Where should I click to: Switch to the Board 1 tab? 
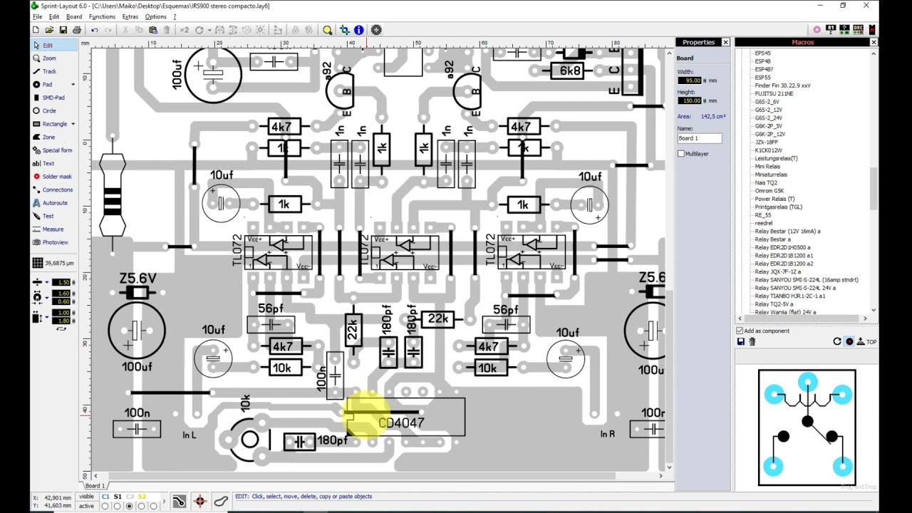(x=95, y=486)
